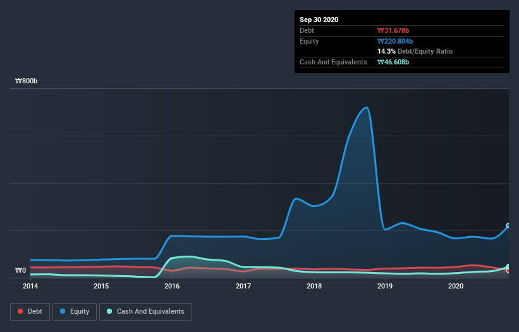This screenshot has width=519, height=332.
Task: Click the 2019 x-axis label
Action: (385, 286)
